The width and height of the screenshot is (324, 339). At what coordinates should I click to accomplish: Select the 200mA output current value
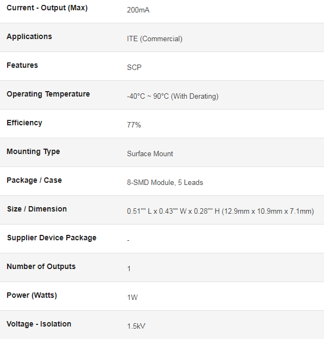tap(138, 10)
